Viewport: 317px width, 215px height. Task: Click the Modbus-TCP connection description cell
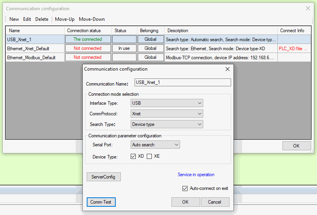pyautogui.click(x=221, y=57)
